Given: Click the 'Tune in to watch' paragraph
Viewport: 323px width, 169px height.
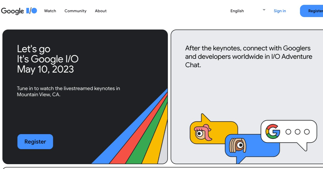Looking at the screenshot, I should [68, 91].
